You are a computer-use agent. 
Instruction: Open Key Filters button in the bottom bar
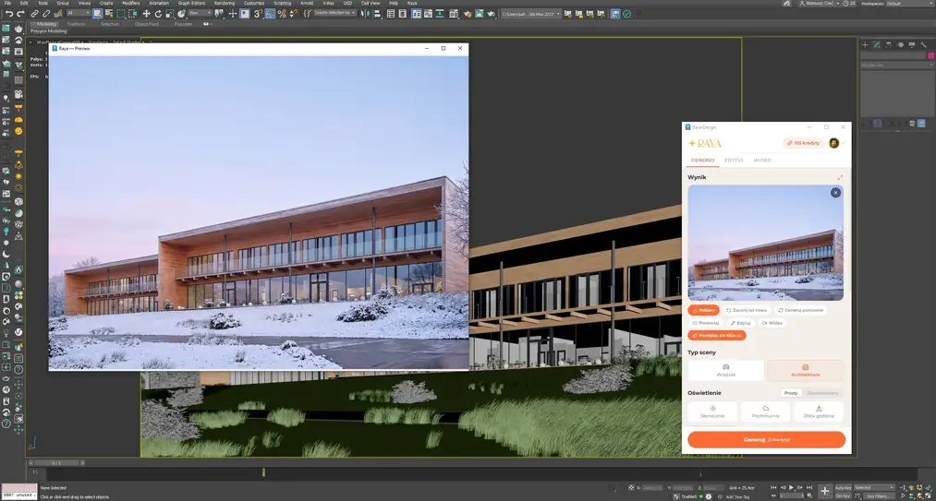pos(881,495)
